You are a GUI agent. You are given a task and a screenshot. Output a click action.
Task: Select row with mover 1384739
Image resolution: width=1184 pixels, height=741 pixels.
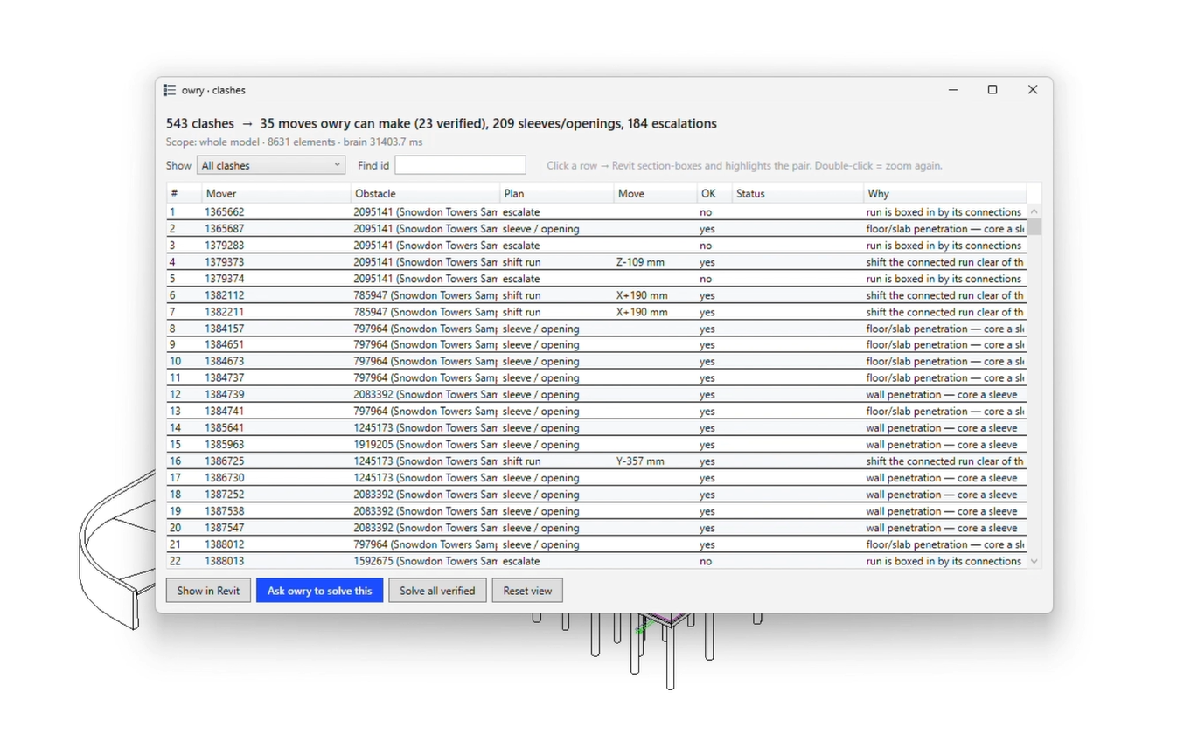(596, 395)
